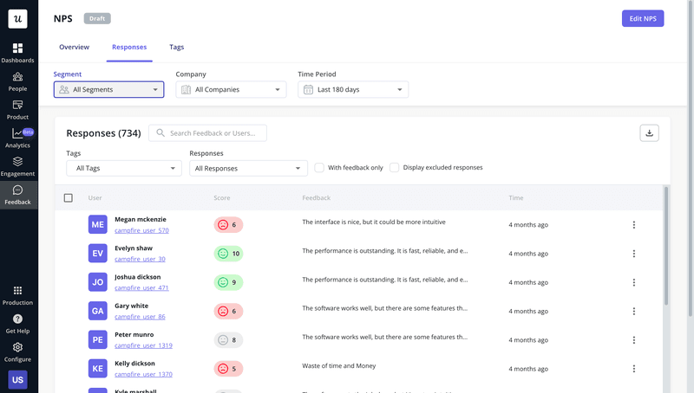Switch to the Tags tab
The height and width of the screenshot is (393, 694).
coord(176,47)
